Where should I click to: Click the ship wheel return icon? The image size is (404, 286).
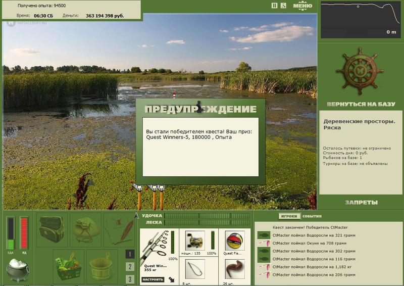pyautogui.click(x=360, y=71)
